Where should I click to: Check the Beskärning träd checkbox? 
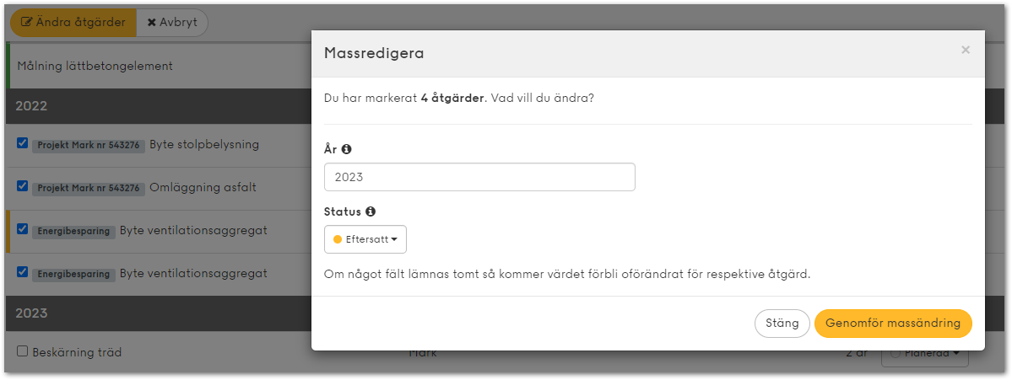pos(23,351)
